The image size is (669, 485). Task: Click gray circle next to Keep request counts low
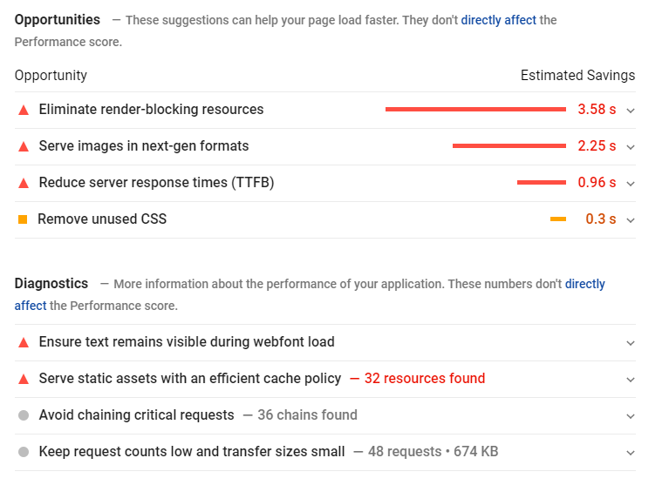coord(24,452)
